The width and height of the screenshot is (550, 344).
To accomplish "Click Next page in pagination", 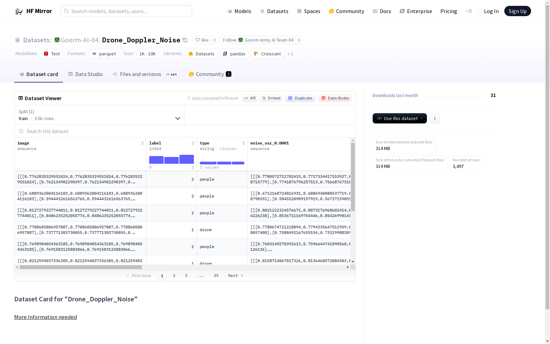I will [236, 276].
